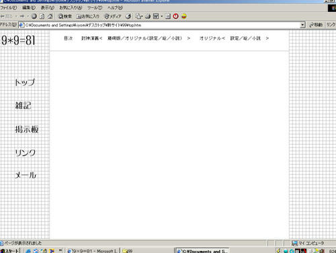
Task: Switch to the C:\Documents and S... taskbar button
Action: tap(202, 251)
